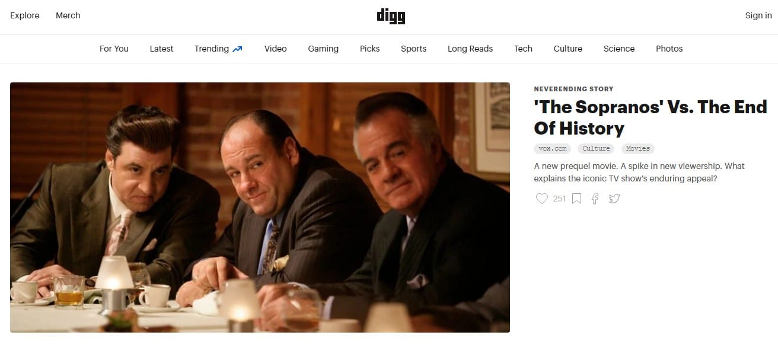Go to the Long Reads tab
The image size is (778, 348).
click(x=470, y=49)
